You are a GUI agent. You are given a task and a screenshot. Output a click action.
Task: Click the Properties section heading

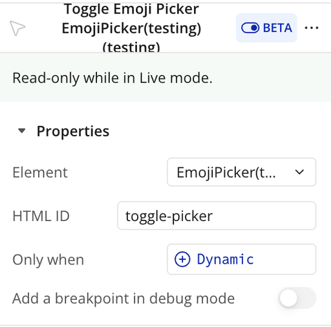(73, 131)
